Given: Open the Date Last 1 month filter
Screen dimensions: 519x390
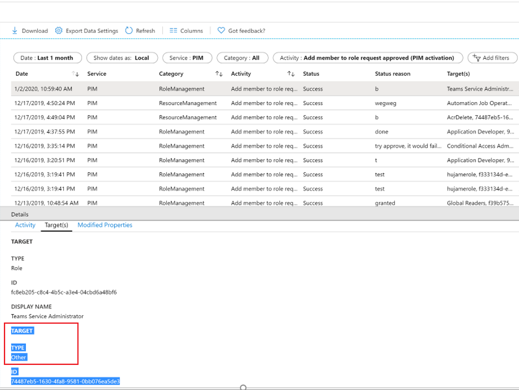Looking at the screenshot, I should [47, 58].
